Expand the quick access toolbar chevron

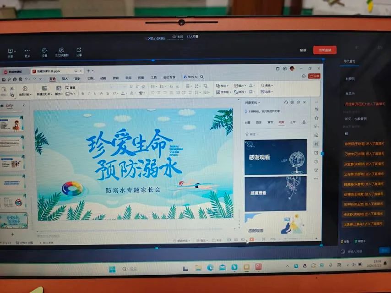coord(40,79)
